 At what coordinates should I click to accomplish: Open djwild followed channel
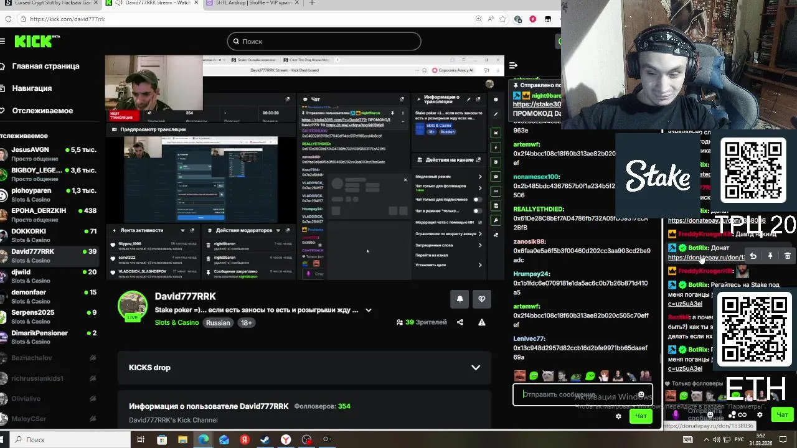point(50,276)
